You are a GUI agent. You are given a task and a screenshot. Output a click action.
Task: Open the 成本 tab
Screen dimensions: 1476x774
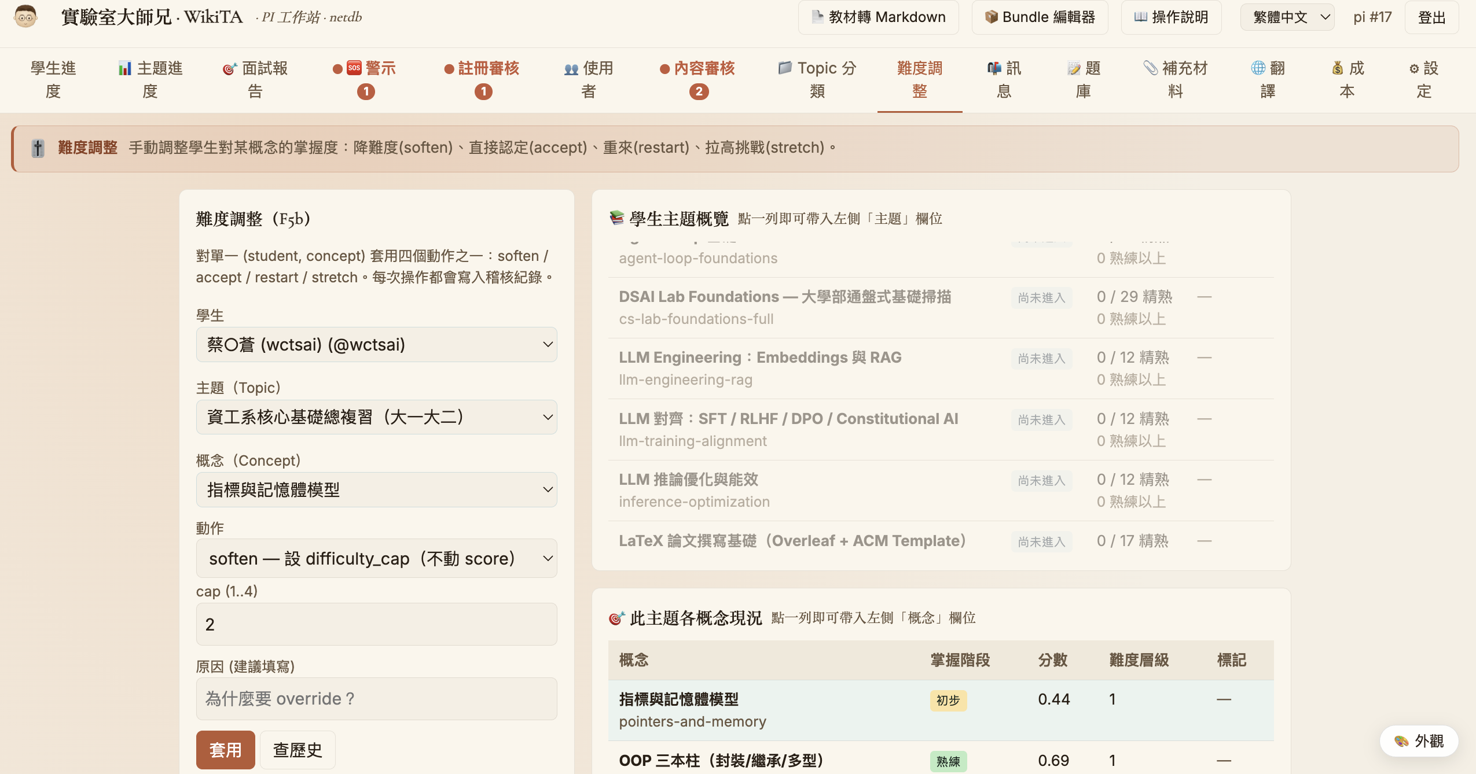1348,80
